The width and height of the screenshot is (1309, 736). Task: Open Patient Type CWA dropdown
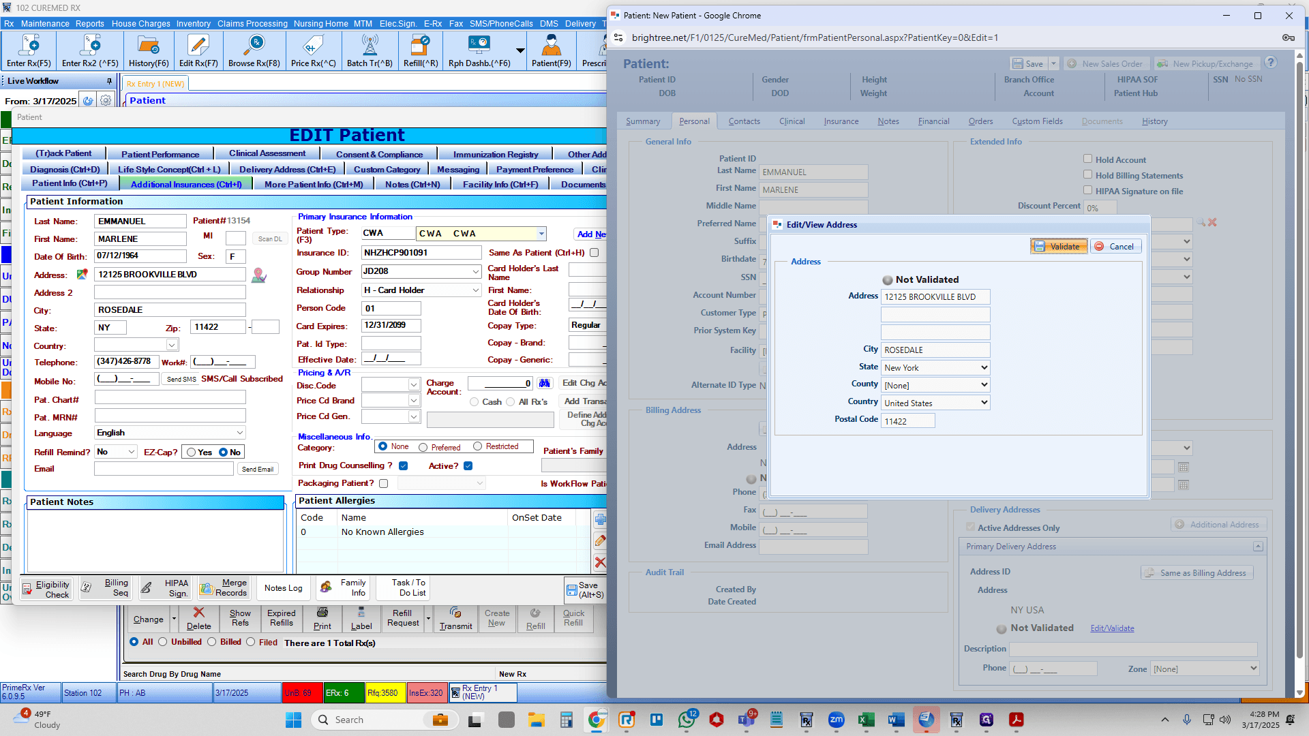click(x=541, y=234)
